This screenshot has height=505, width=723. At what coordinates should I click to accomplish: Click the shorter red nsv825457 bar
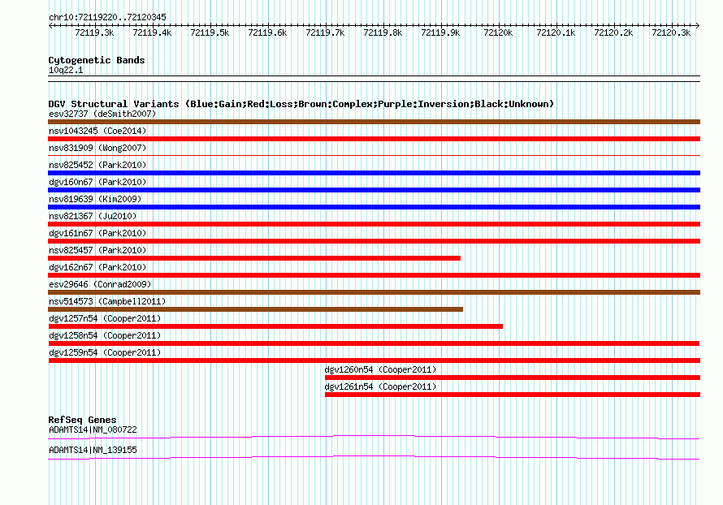click(x=254, y=258)
